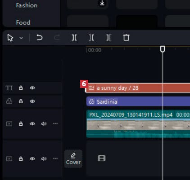
Task: Click the trash Delete icon
Action: pyautogui.click(x=126, y=37)
